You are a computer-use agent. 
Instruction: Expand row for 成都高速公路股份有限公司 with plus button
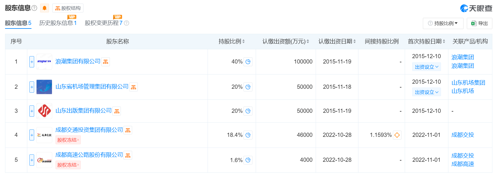point(32,160)
